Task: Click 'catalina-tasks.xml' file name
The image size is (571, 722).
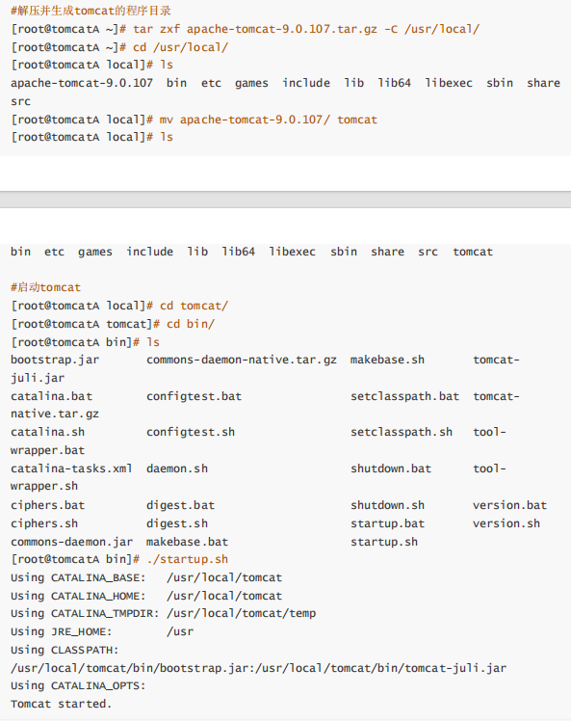Action: (x=71, y=468)
